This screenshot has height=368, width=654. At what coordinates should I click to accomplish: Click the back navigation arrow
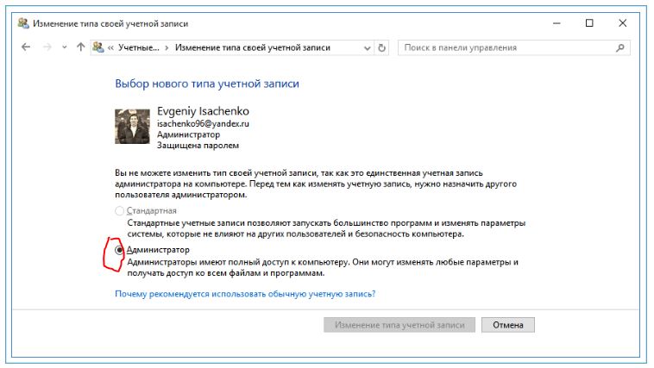pos(25,48)
